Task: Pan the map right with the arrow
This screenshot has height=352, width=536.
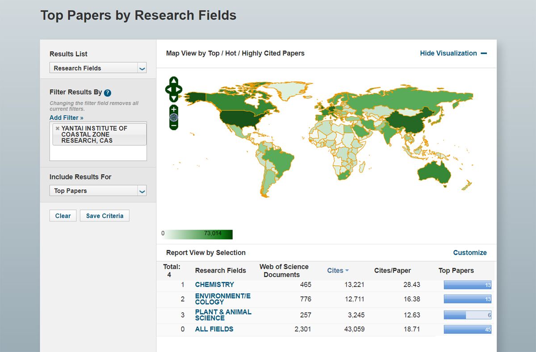Action: (x=180, y=89)
